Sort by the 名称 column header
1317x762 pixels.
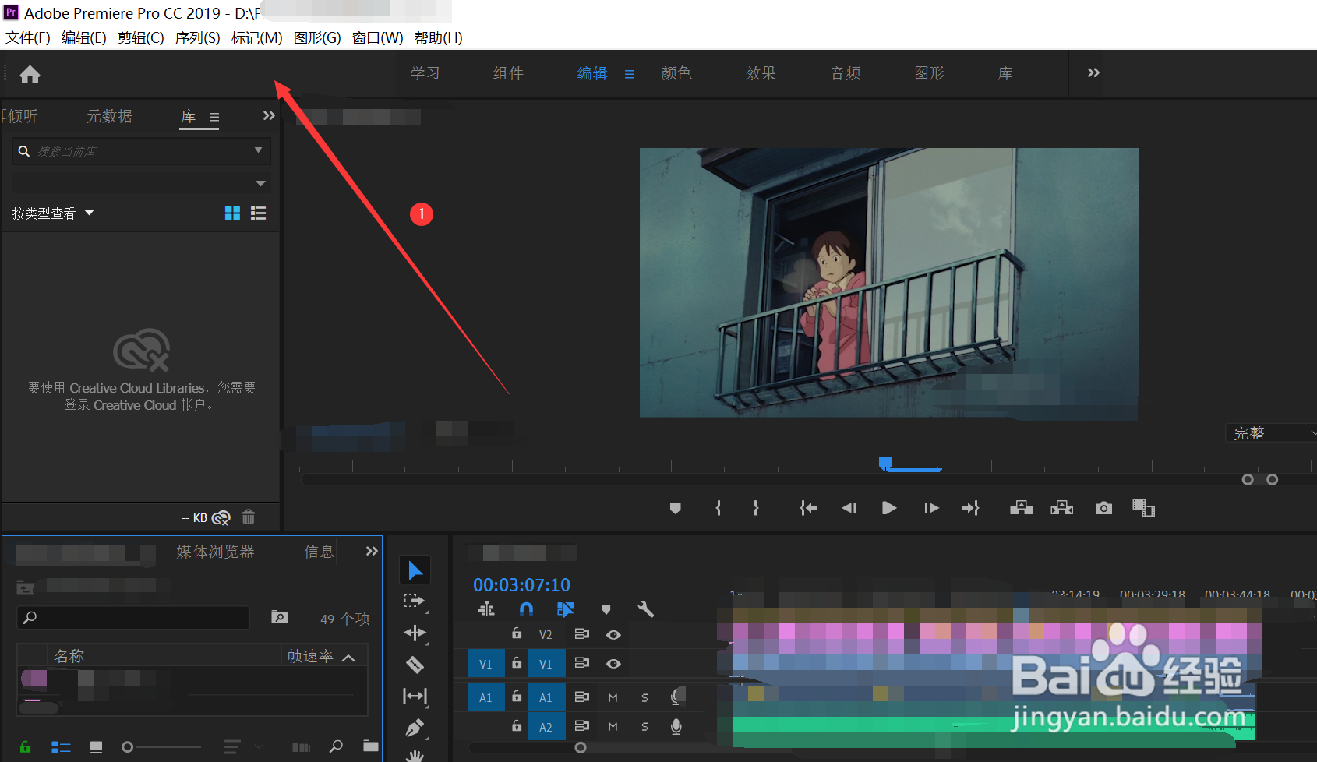69,656
